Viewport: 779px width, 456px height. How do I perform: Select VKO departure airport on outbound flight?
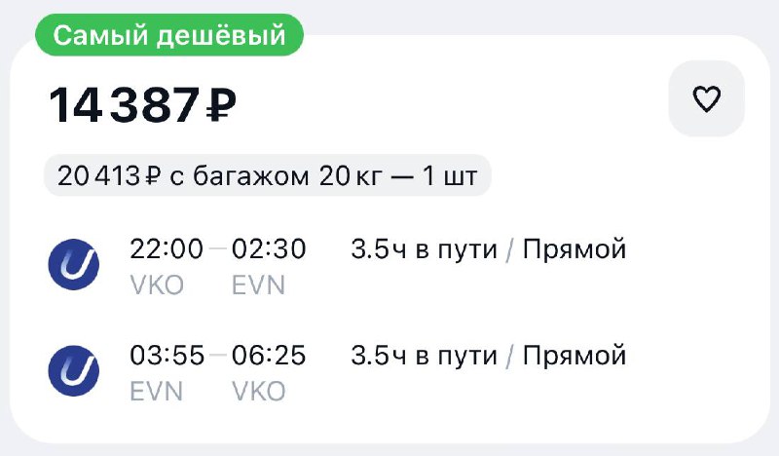pyautogui.click(x=157, y=285)
